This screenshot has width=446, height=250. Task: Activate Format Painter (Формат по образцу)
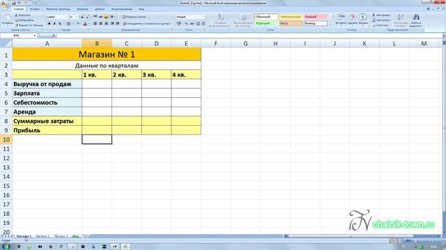[x=29, y=25]
